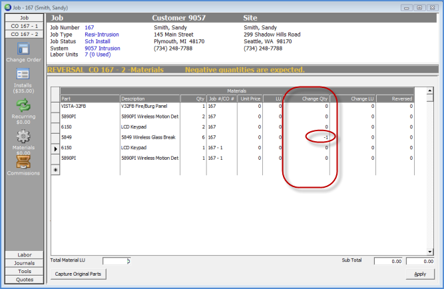Open the Tools section
This screenshot has width=444, height=289.
(x=25, y=271)
